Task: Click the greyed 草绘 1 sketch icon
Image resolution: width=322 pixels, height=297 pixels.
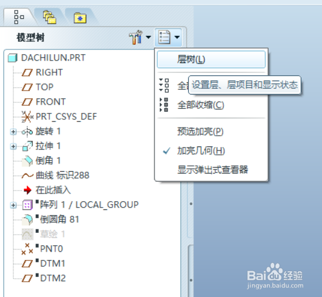Action: pyautogui.click(x=28, y=234)
